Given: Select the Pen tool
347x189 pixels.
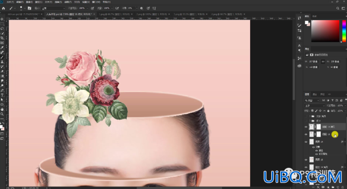Looking at the screenshot, I should (x=2, y=90).
